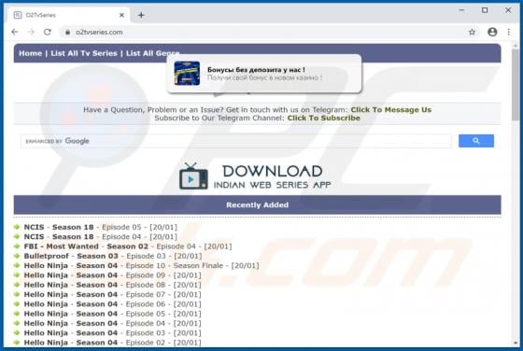Image resolution: width=523 pixels, height=351 pixels.
Task: Click the padlock site info icon
Action: (x=67, y=33)
